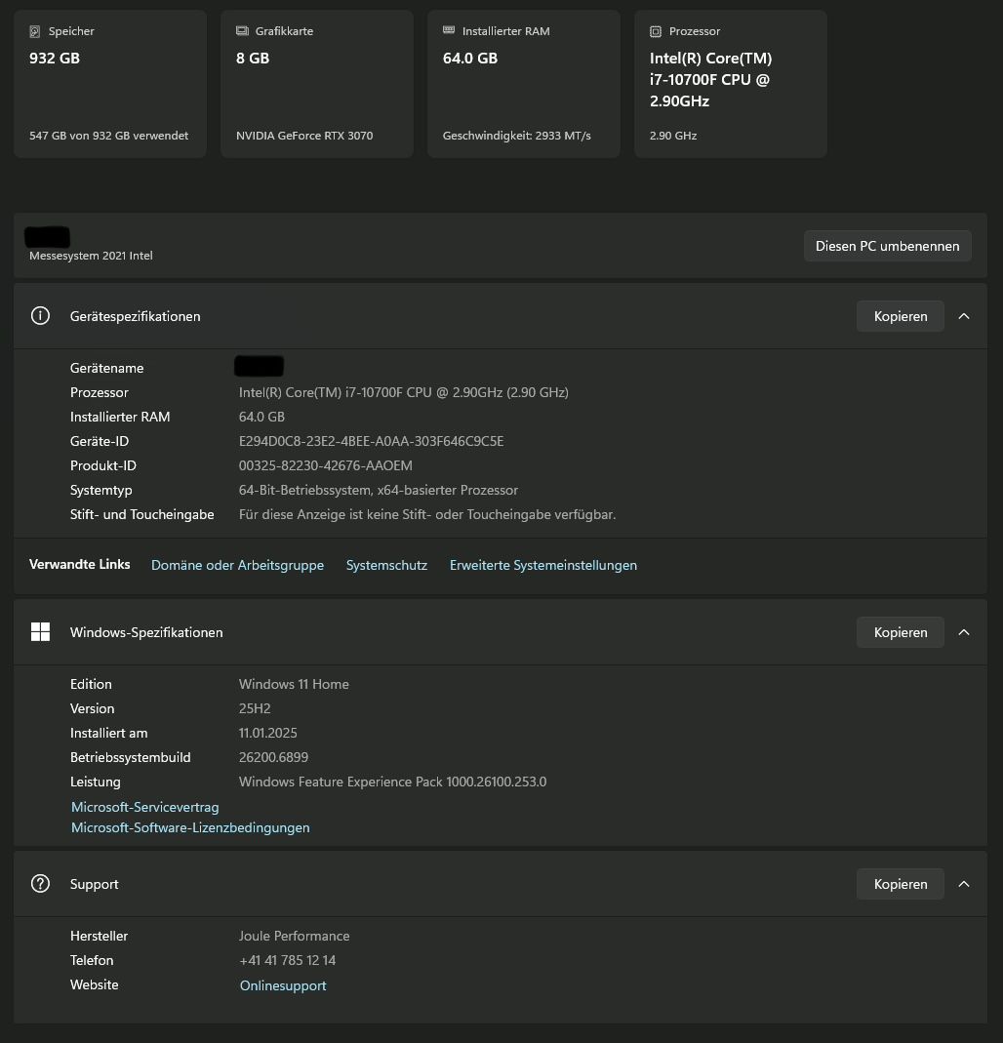Select Produkt-ID value 00325-82230-42676-AAOEM
Image resolution: width=1003 pixels, height=1043 pixels.
pos(325,465)
